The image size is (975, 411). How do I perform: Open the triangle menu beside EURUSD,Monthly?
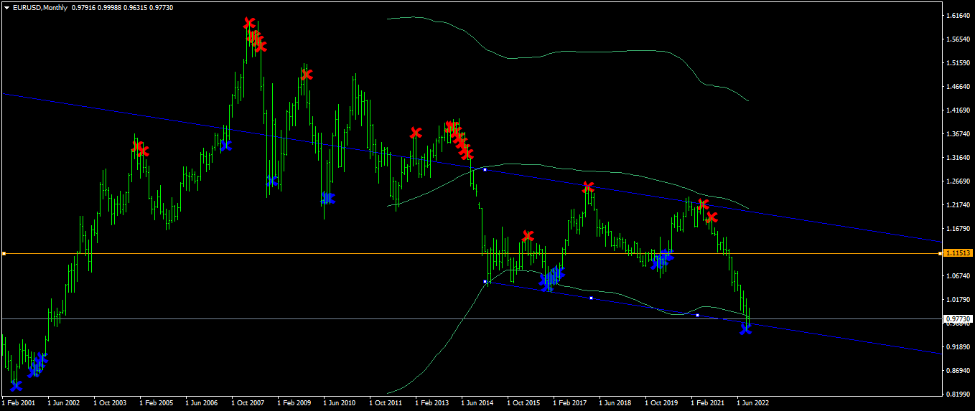(6, 7)
